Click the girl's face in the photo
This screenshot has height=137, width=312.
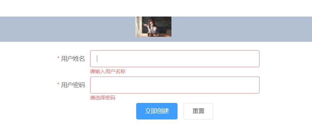[x=151, y=22]
